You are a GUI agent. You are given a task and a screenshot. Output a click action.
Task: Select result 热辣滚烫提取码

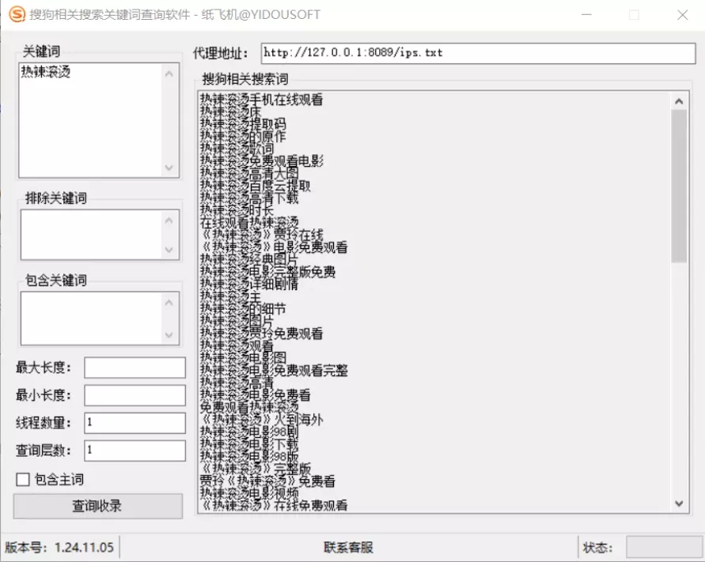click(243, 124)
